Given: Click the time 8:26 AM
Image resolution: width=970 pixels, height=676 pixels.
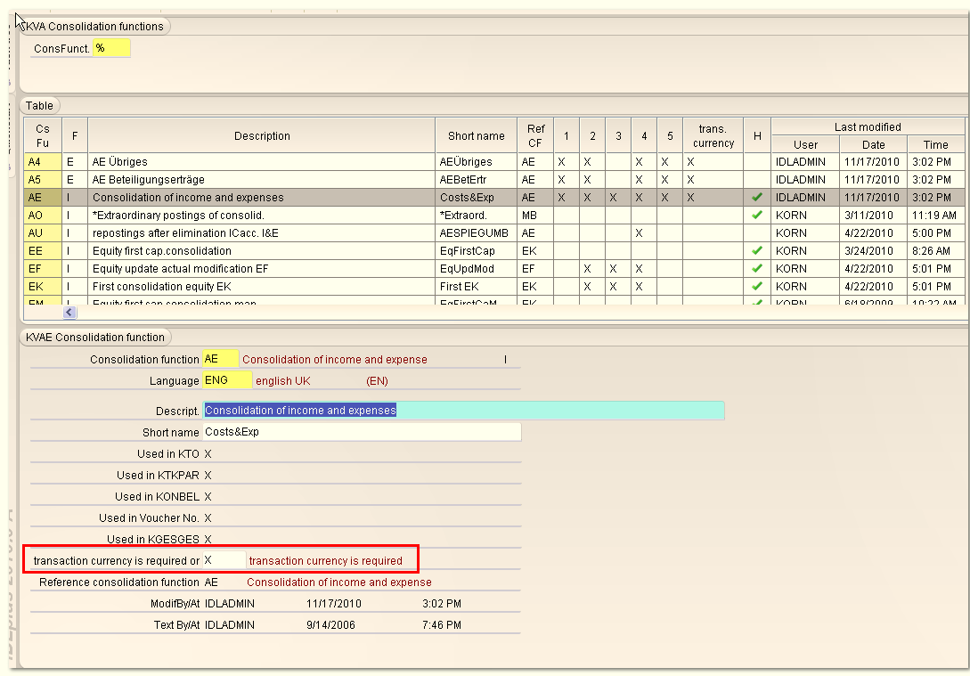Looking at the screenshot, I should point(931,251).
